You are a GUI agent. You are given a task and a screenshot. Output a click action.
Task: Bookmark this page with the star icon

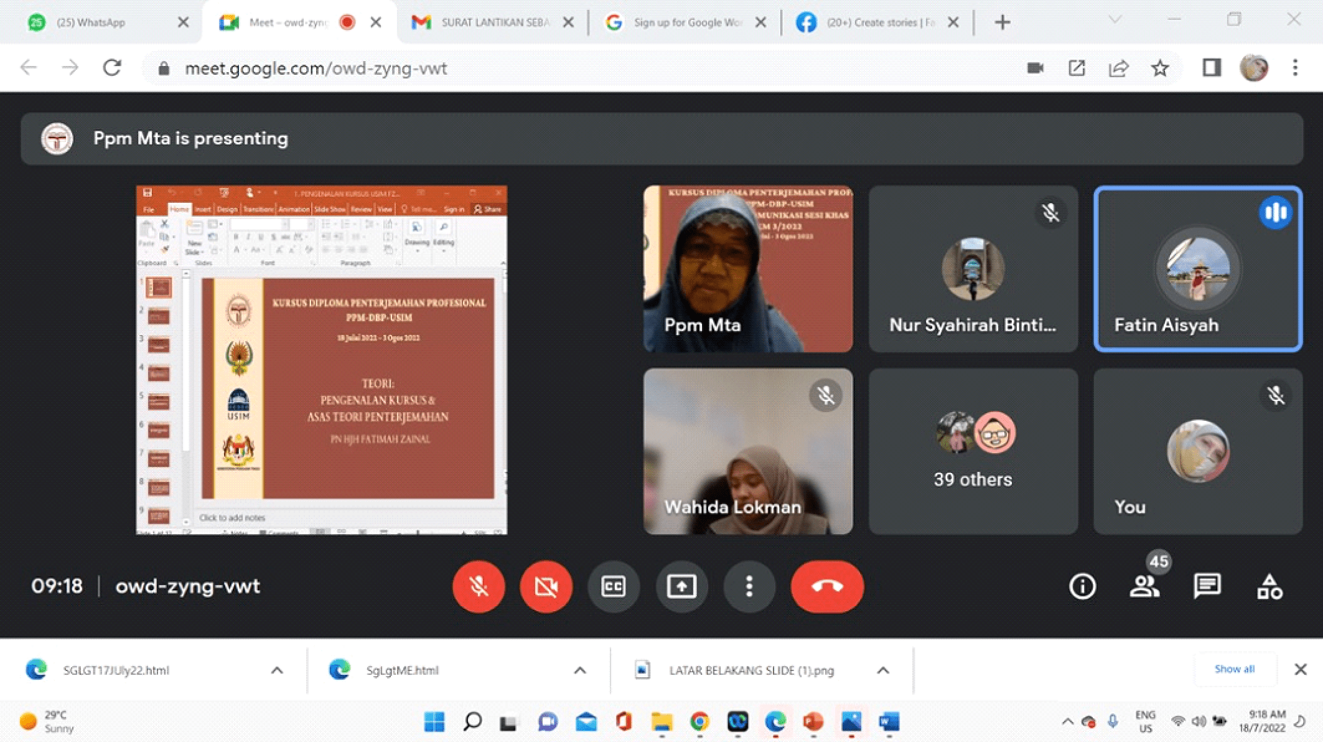point(1160,68)
